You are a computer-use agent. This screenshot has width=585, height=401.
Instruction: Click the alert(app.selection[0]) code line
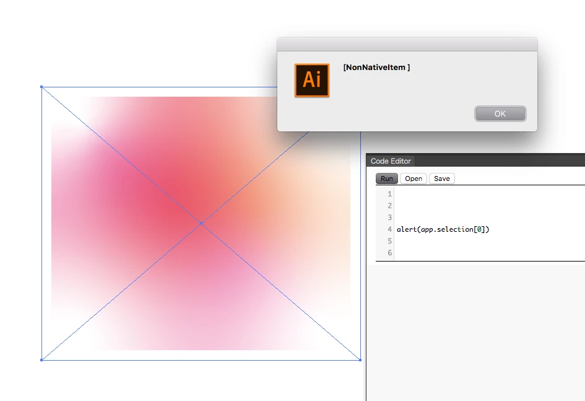point(443,229)
